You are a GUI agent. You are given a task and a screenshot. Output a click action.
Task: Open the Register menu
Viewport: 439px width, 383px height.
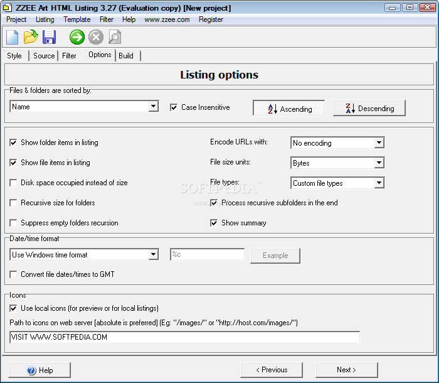click(x=211, y=19)
